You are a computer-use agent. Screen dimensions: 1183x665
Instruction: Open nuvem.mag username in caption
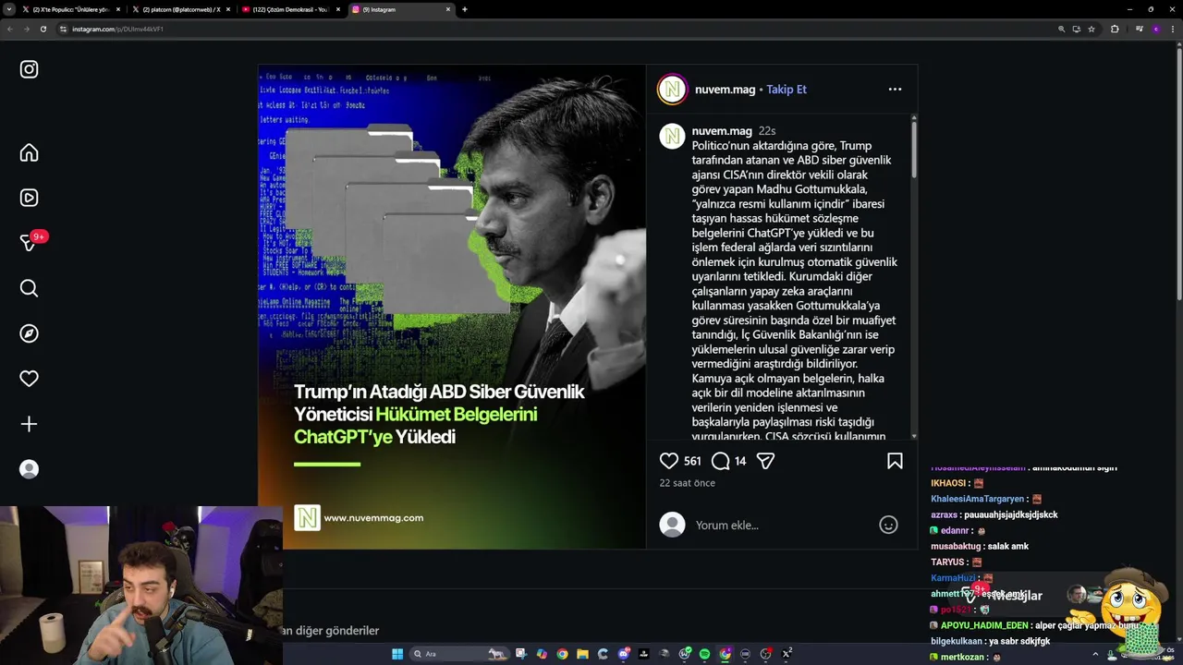coord(722,131)
